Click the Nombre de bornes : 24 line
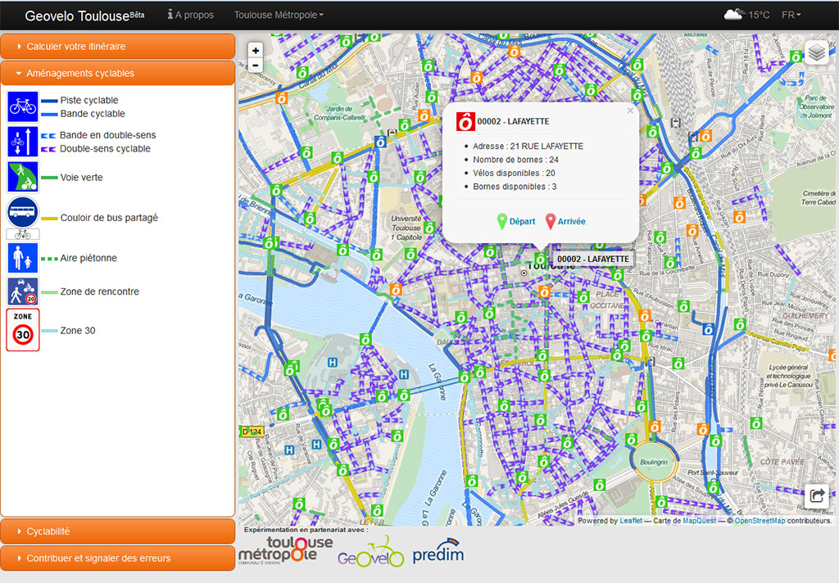This screenshot has width=839, height=583. 516,160
